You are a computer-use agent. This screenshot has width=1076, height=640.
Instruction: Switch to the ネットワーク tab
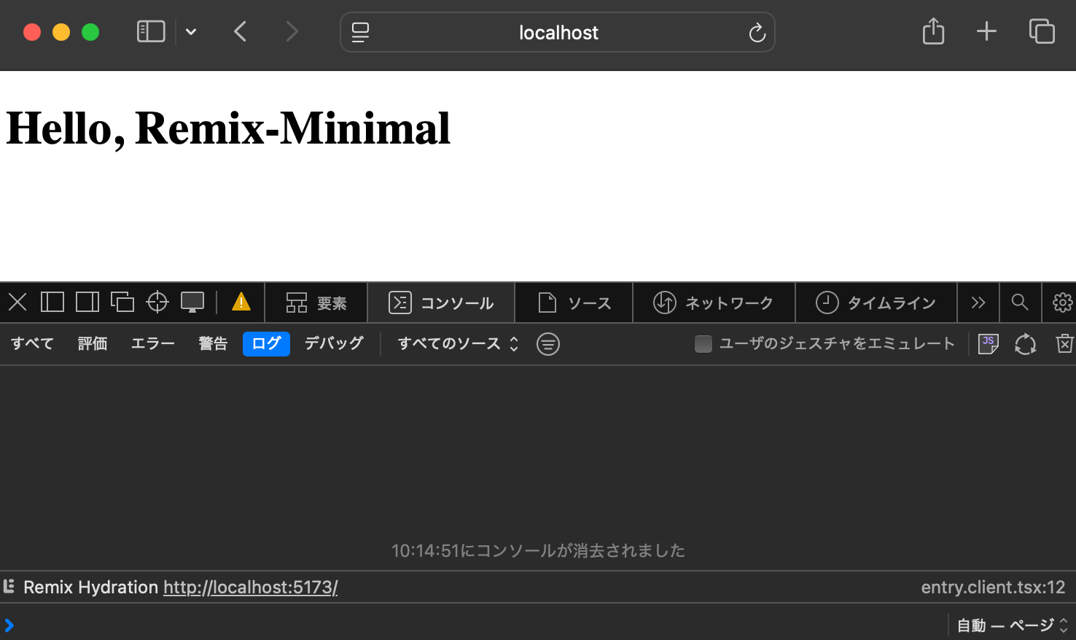tap(714, 303)
